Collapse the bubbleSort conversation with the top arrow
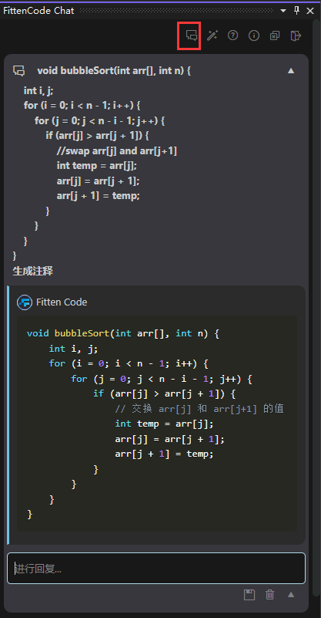321x618 pixels. (x=291, y=71)
